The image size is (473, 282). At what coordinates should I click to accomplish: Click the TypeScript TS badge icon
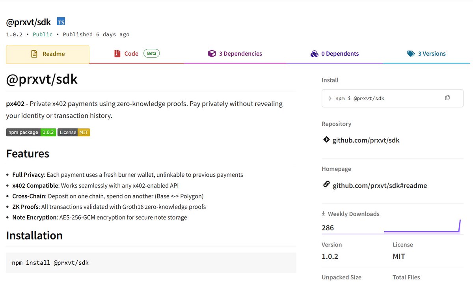pyautogui.click(x=61, y=22)
